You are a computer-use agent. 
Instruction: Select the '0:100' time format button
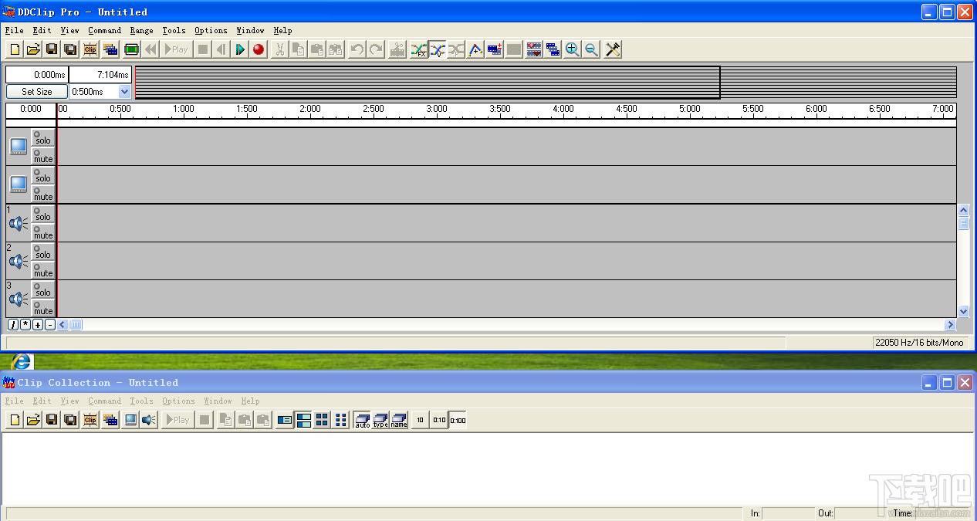[x=458, y=420]
